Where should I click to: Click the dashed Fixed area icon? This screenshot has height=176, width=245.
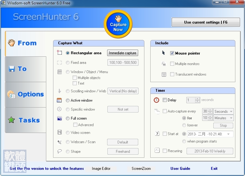pyautogui.click(x=59, y=63)
